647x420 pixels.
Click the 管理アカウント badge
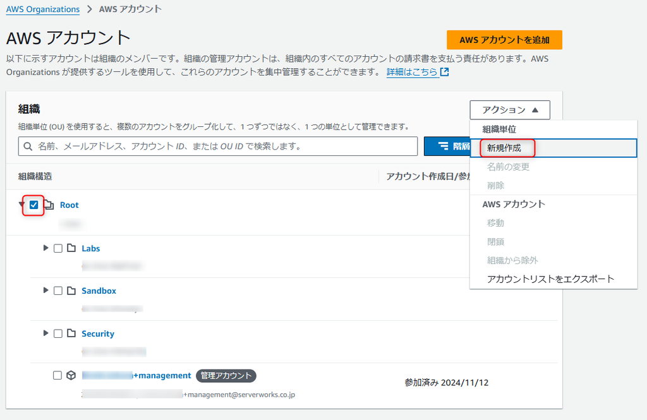pyautogui.click(x=226, y=375)
